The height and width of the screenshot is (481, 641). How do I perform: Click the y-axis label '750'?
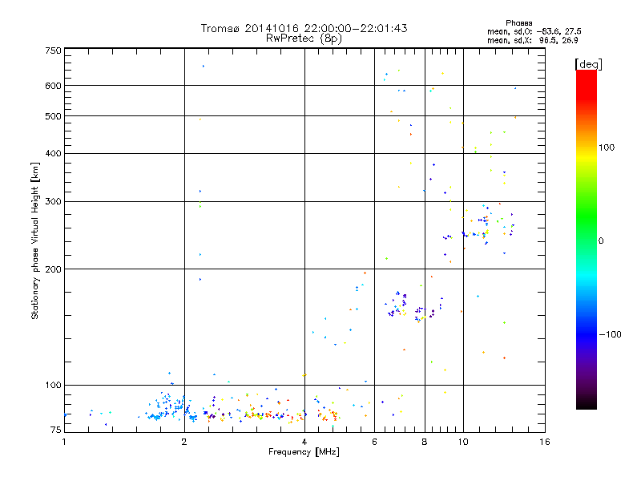click(54, 51)
